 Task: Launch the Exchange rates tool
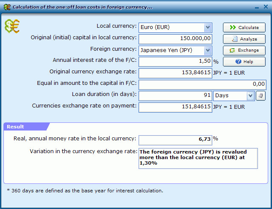[244, 50]
